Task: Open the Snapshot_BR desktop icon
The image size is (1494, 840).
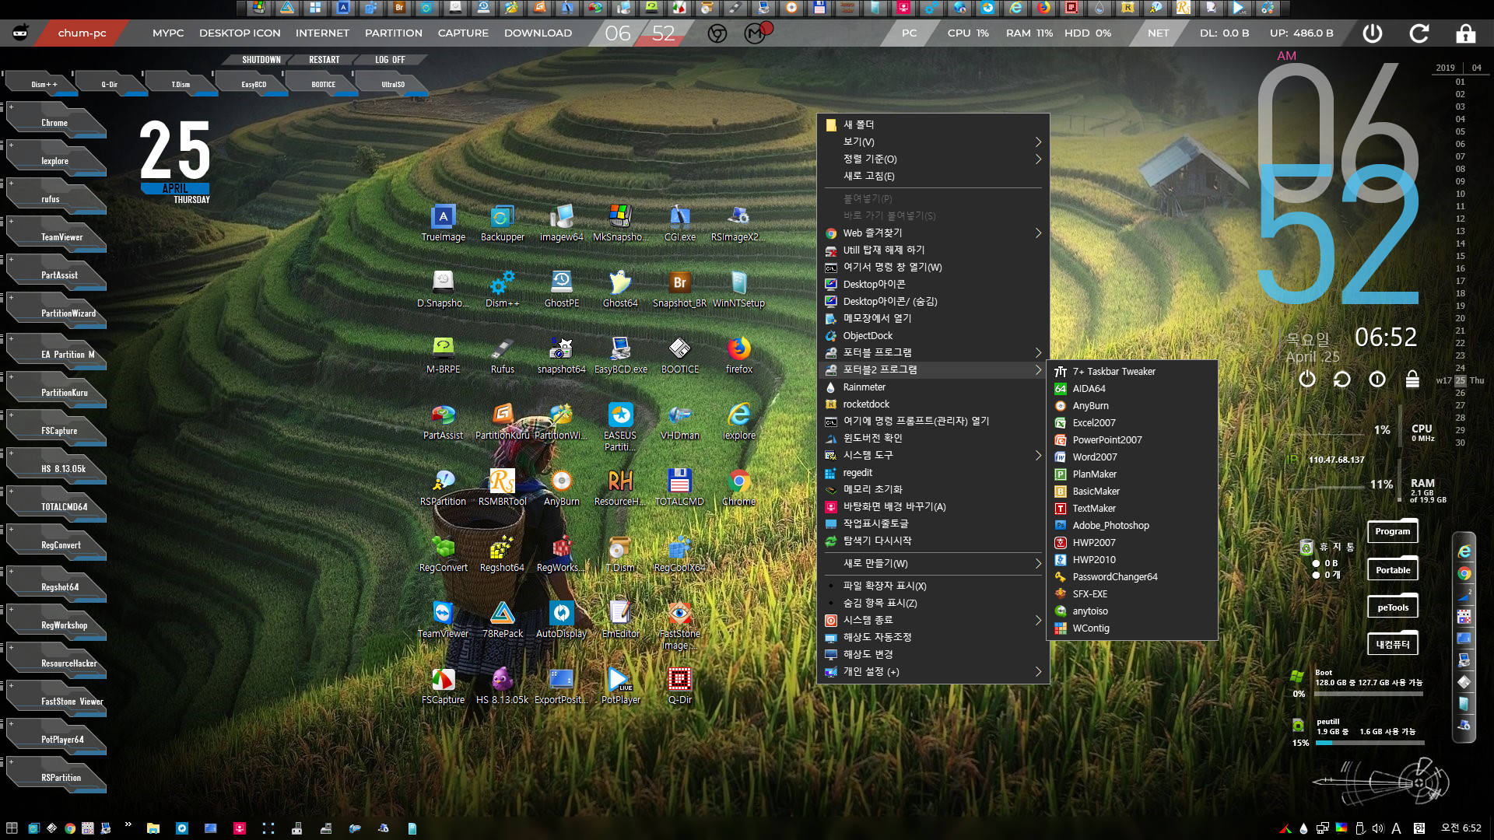Action: click(679, 289)
